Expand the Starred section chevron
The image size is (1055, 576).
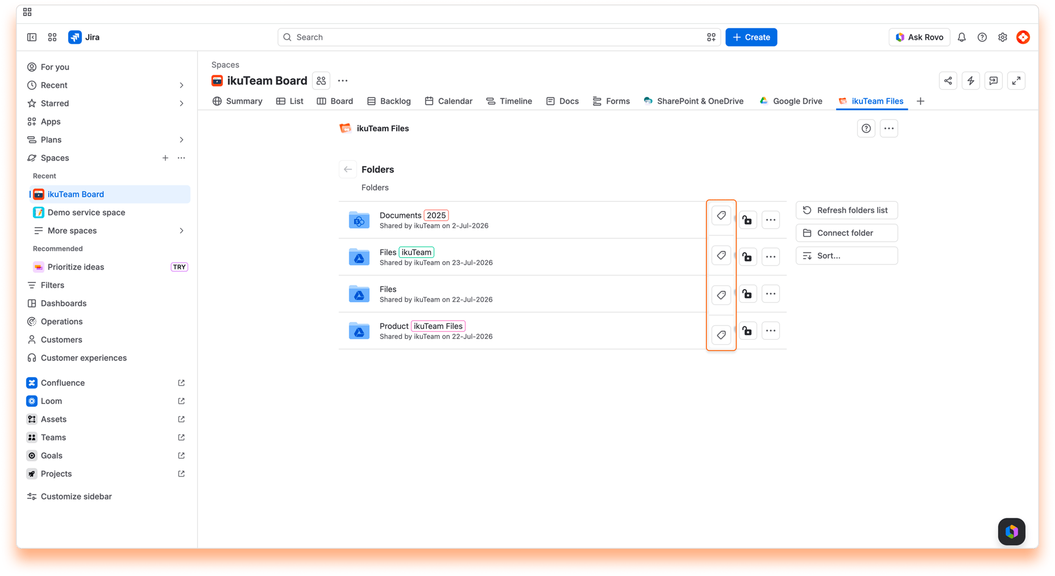(x=181, y=103)
